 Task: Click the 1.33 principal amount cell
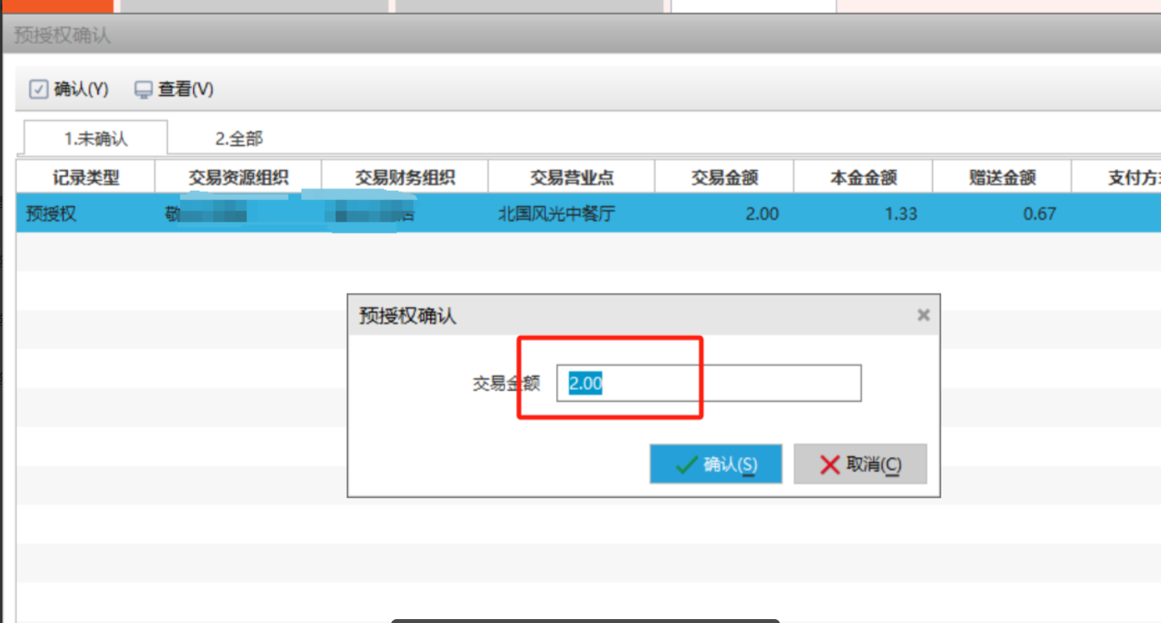(x=901, y=213)
